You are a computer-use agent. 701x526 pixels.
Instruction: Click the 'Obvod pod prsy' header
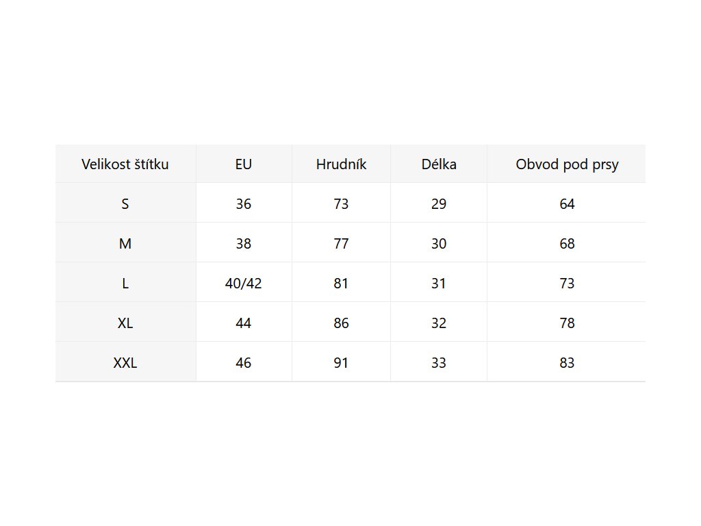pos(567,164)
